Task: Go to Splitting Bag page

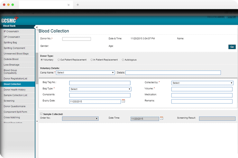Action: (x=17, y=43)
